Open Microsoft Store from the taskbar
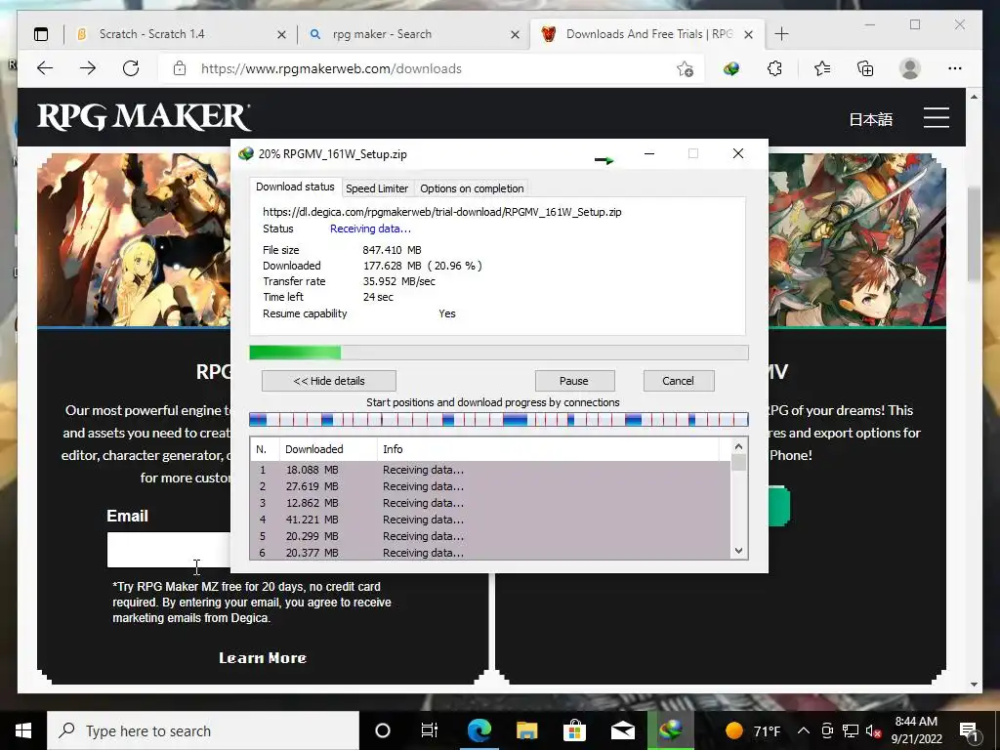This screenshot has height=750, width=1000. point(574,730)
